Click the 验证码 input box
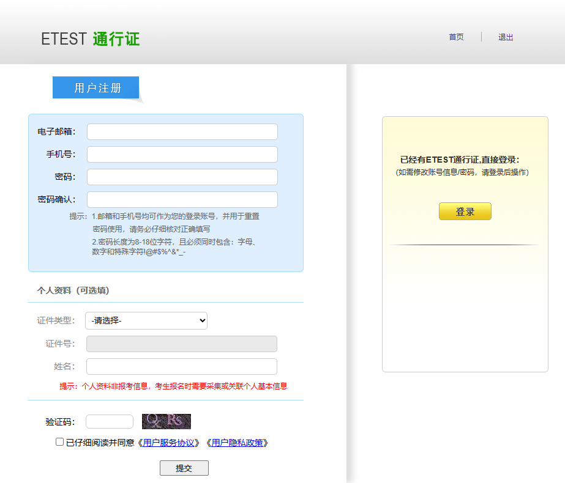 (110, 422)
